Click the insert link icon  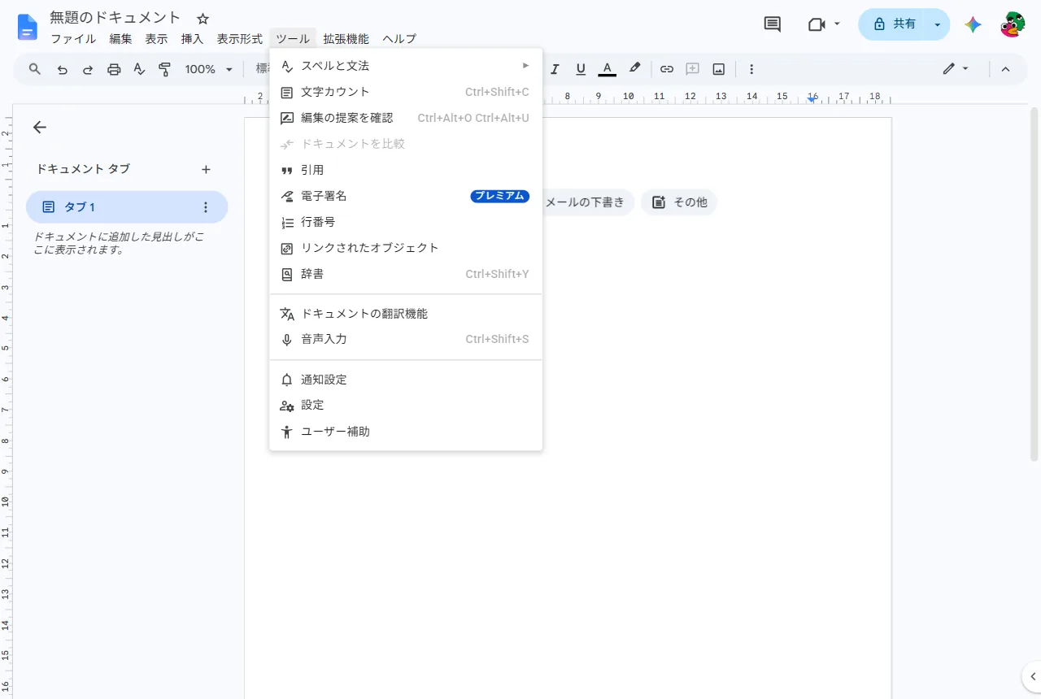point(667,69)
